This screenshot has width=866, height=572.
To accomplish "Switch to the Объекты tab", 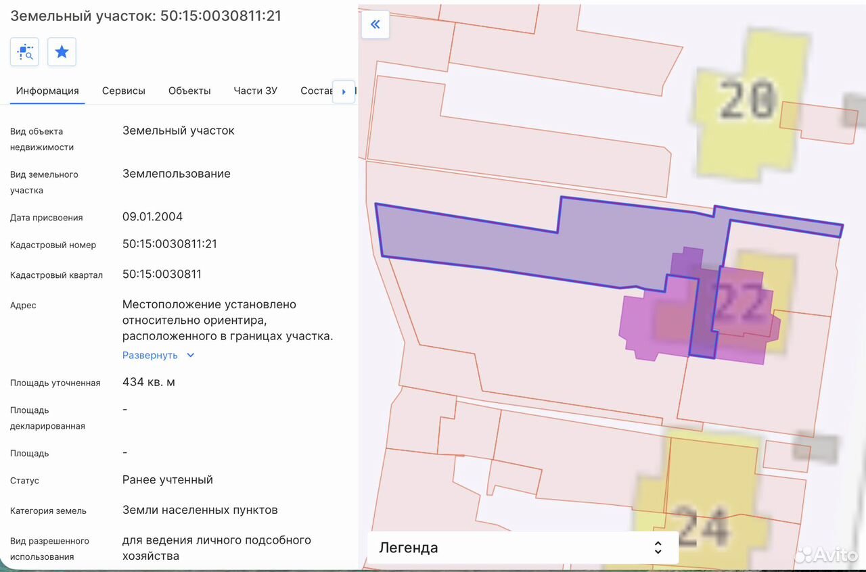I will pos(189,91).
